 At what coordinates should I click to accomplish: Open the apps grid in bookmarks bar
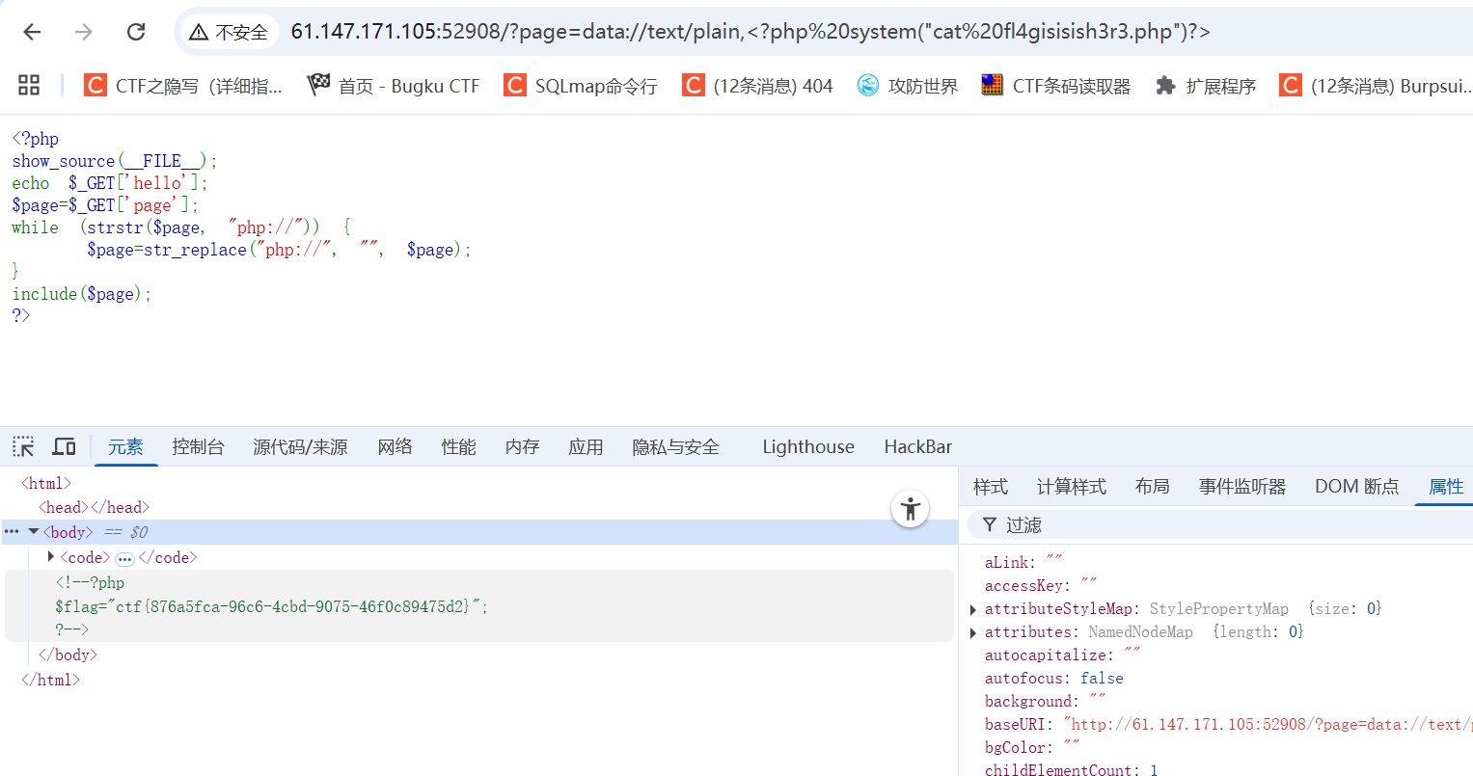click(x=29, y=85)
